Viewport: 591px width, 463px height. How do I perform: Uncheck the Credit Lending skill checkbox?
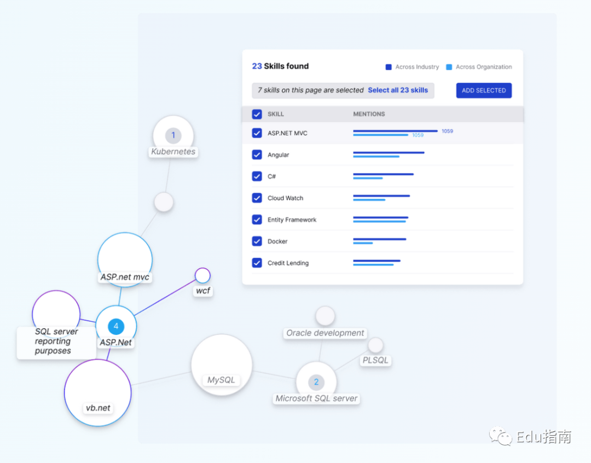point(257,263)
